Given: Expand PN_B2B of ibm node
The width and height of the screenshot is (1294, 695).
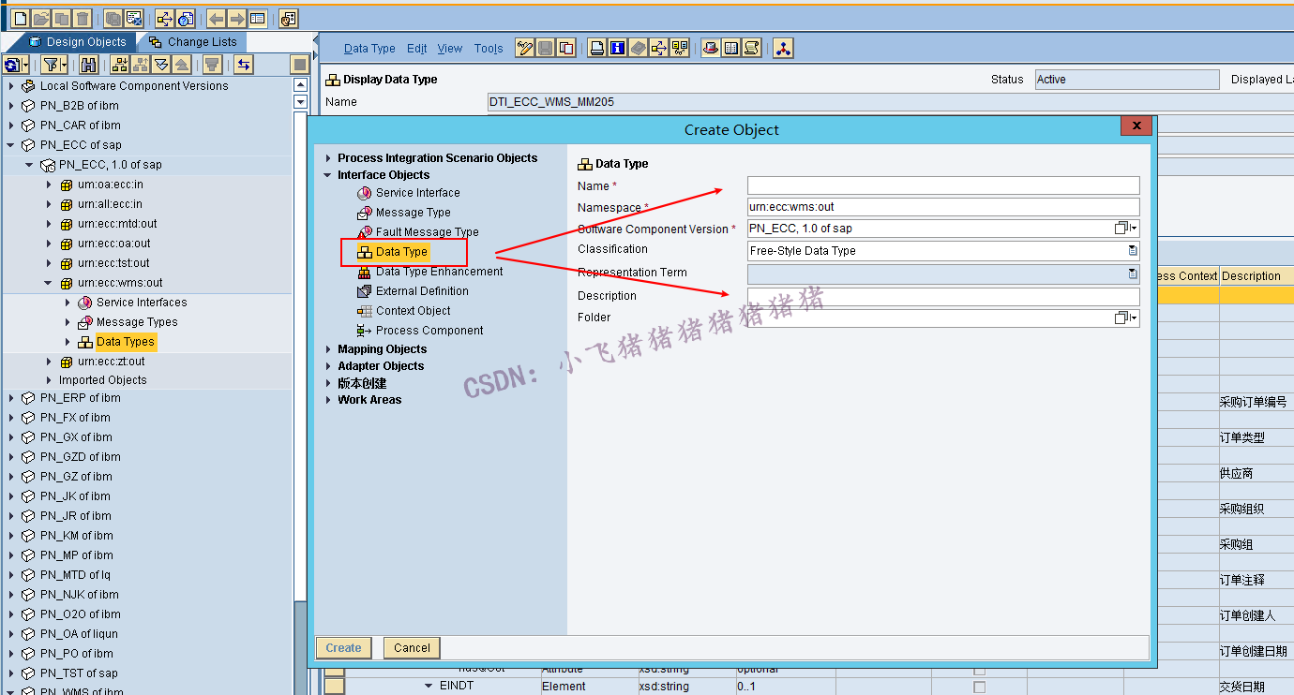Looking at the screenshot, I should pos(11,106).
